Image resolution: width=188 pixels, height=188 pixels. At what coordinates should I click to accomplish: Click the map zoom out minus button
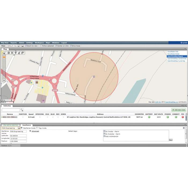[x=4, y=81]
